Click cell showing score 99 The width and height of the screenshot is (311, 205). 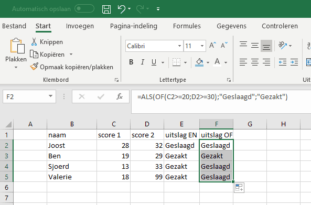click(147, 177)
